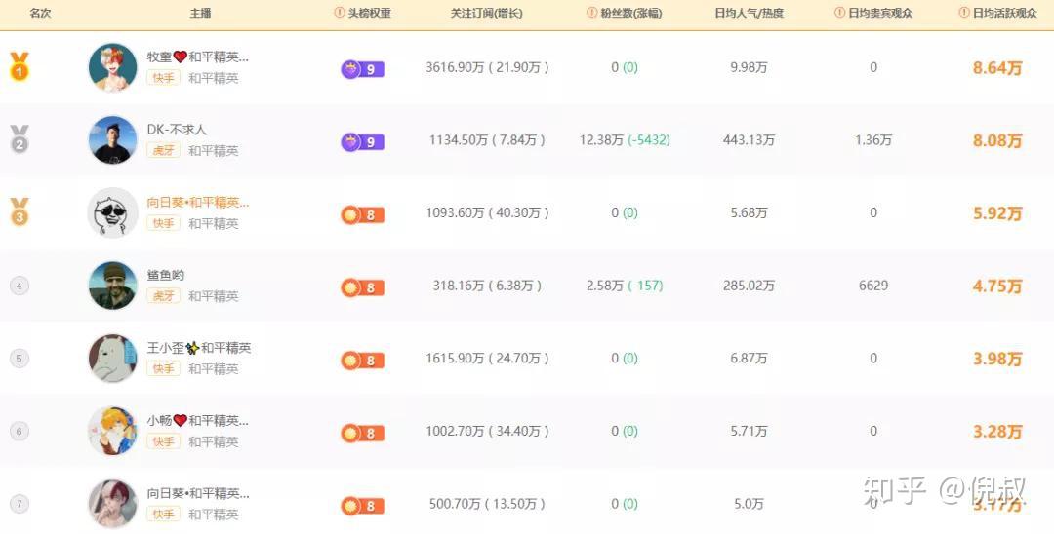The width and height of the screenshot is (1054, 534).
Task: Click the info icon beside 日均贵宾观众 header
Action: 839,14
